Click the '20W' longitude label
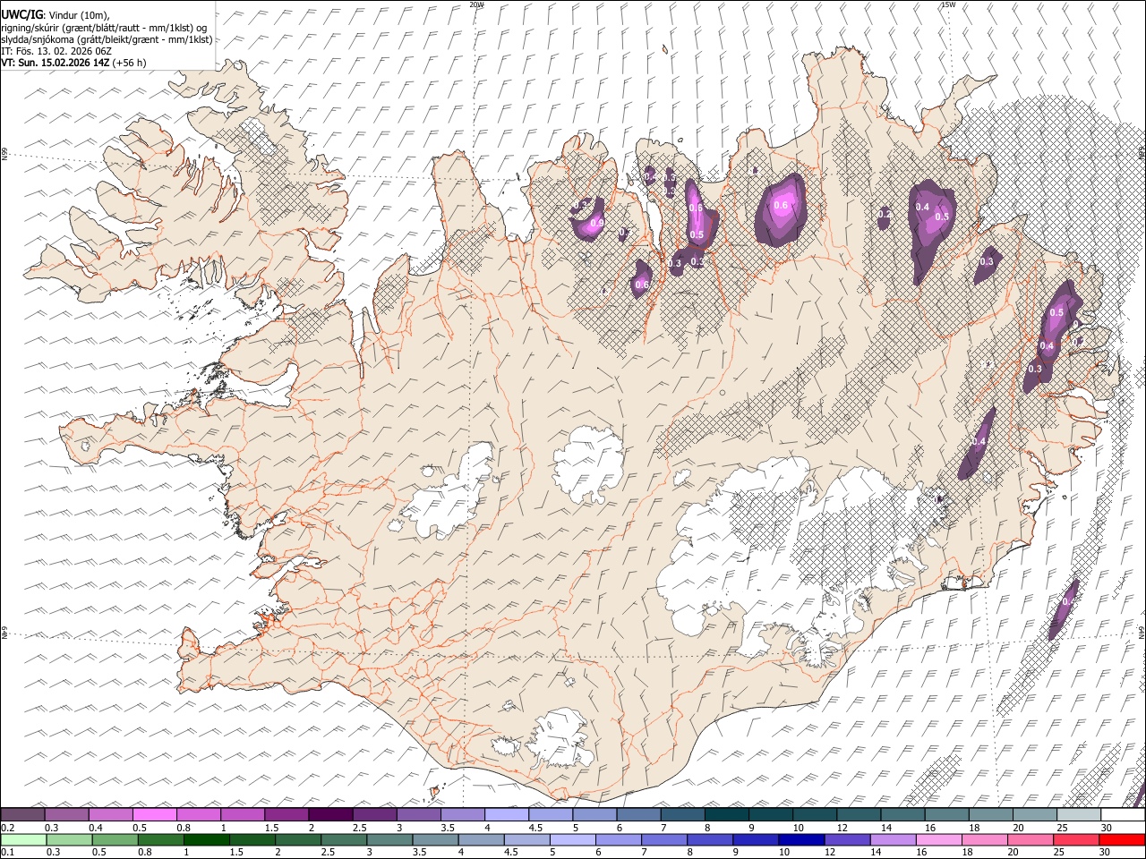 476,4
